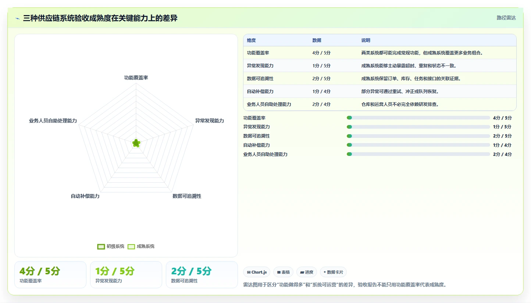The width and height of the screenshot is (531, 303).
Task: Click the 数据可追溯性 radar axis label
Action: point(187,196)
